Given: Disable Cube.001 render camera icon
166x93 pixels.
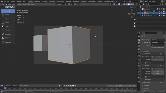Looking at the screenshot, I should pos(164,16).
